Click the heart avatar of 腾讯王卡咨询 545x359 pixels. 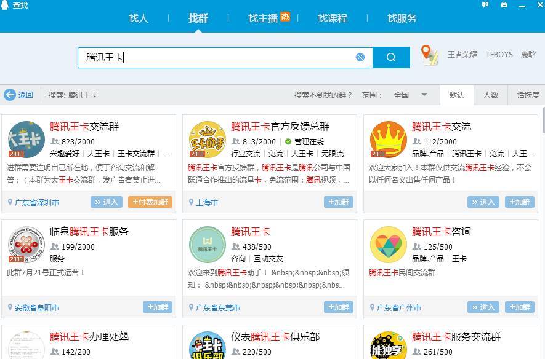[388, 245]
